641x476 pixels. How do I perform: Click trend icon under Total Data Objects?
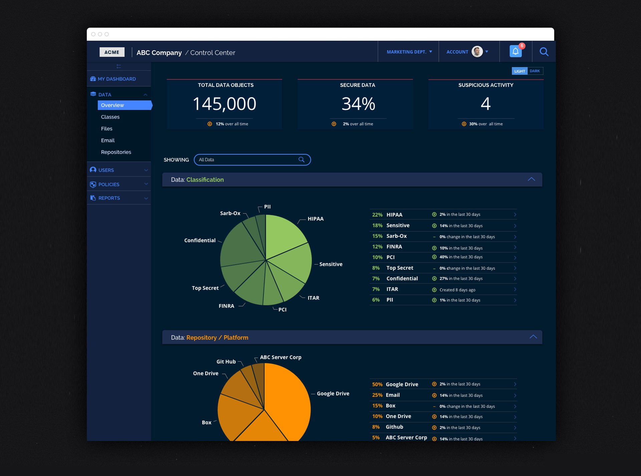(x=210, y=124)
